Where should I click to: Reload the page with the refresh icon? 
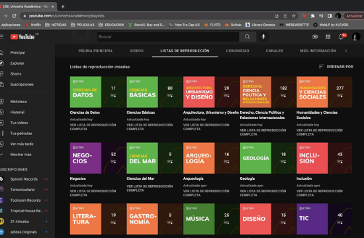(x=14, y=16)
